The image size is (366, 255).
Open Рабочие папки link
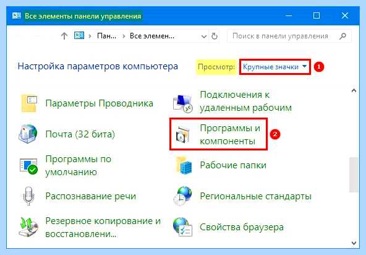pos(233,165)
